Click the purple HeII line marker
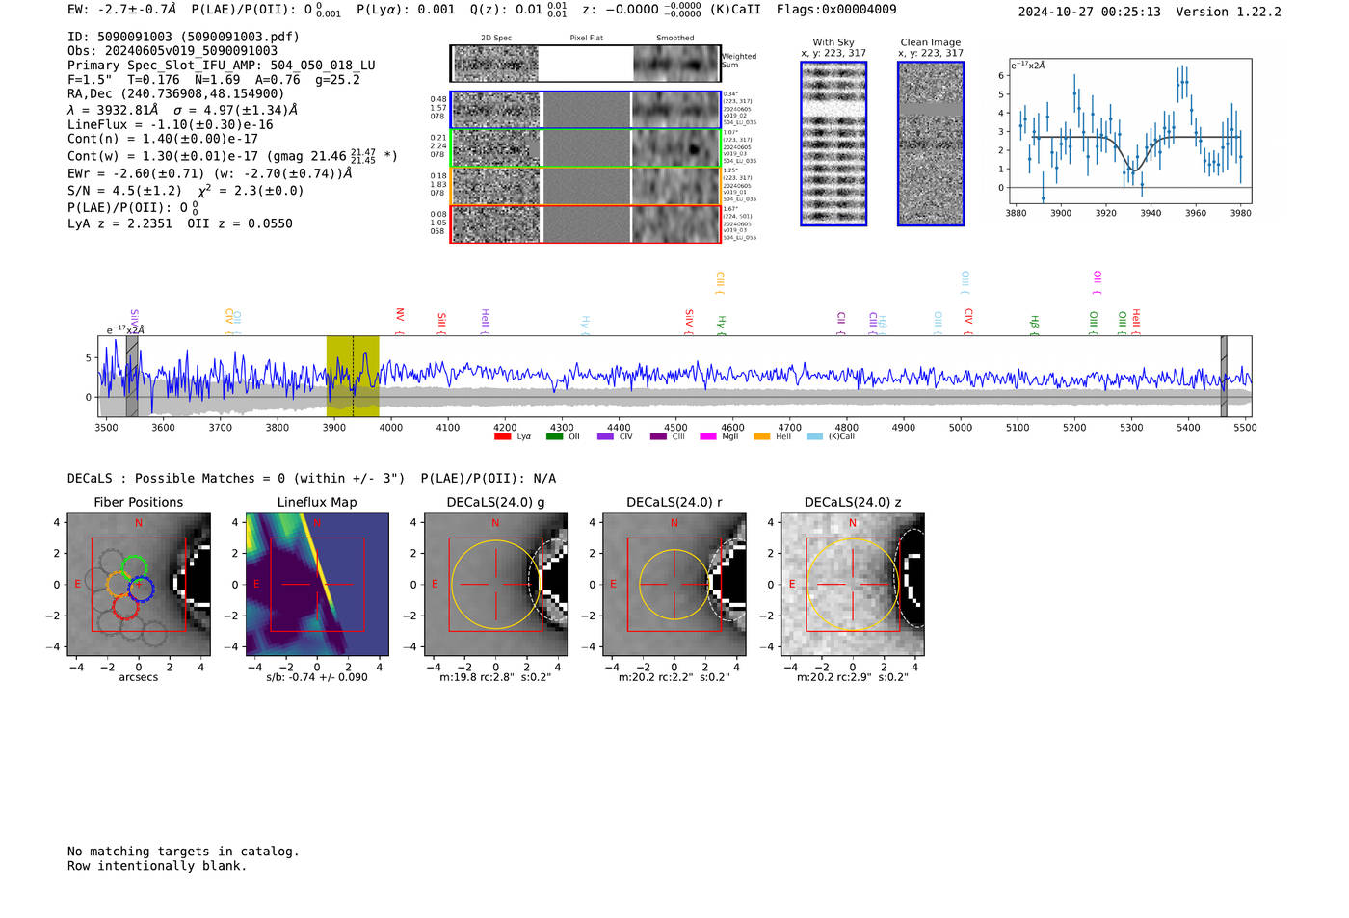The image size is (1349, 918). (485, 321)
